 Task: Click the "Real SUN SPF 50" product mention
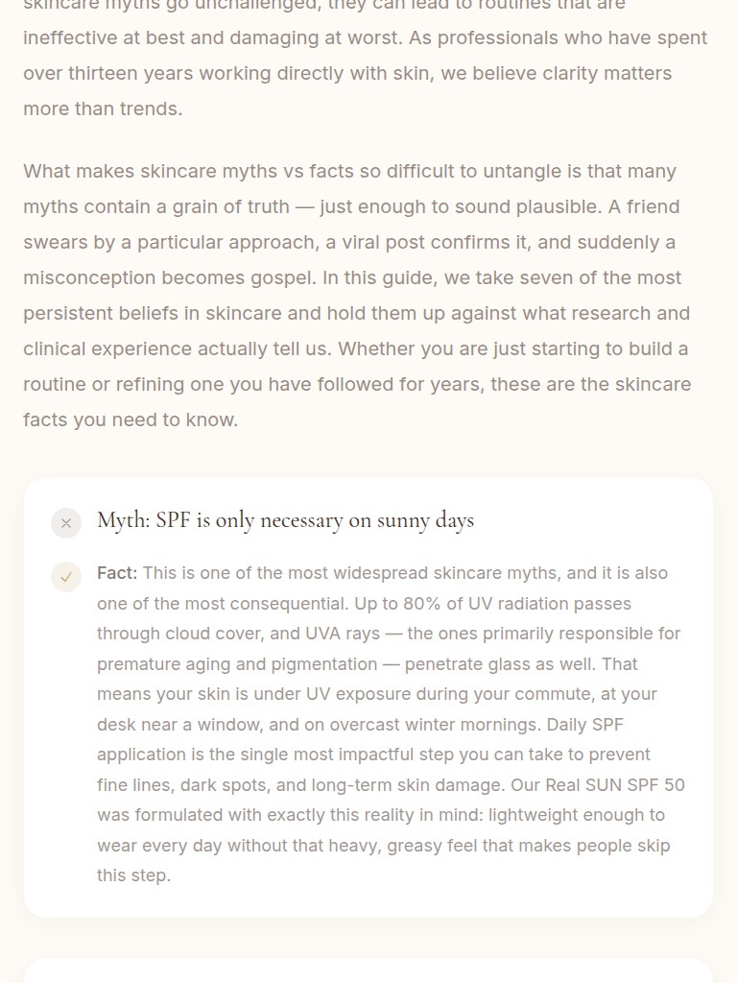click(615, 785)
